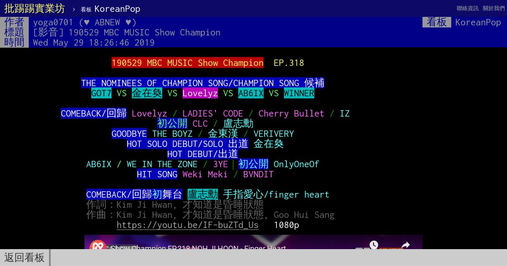Click the red 190529 MBC MUSIC Show Champion banner
Image resolution: width=507 pixels, height=266 pixels.
[x=188, y=63]
